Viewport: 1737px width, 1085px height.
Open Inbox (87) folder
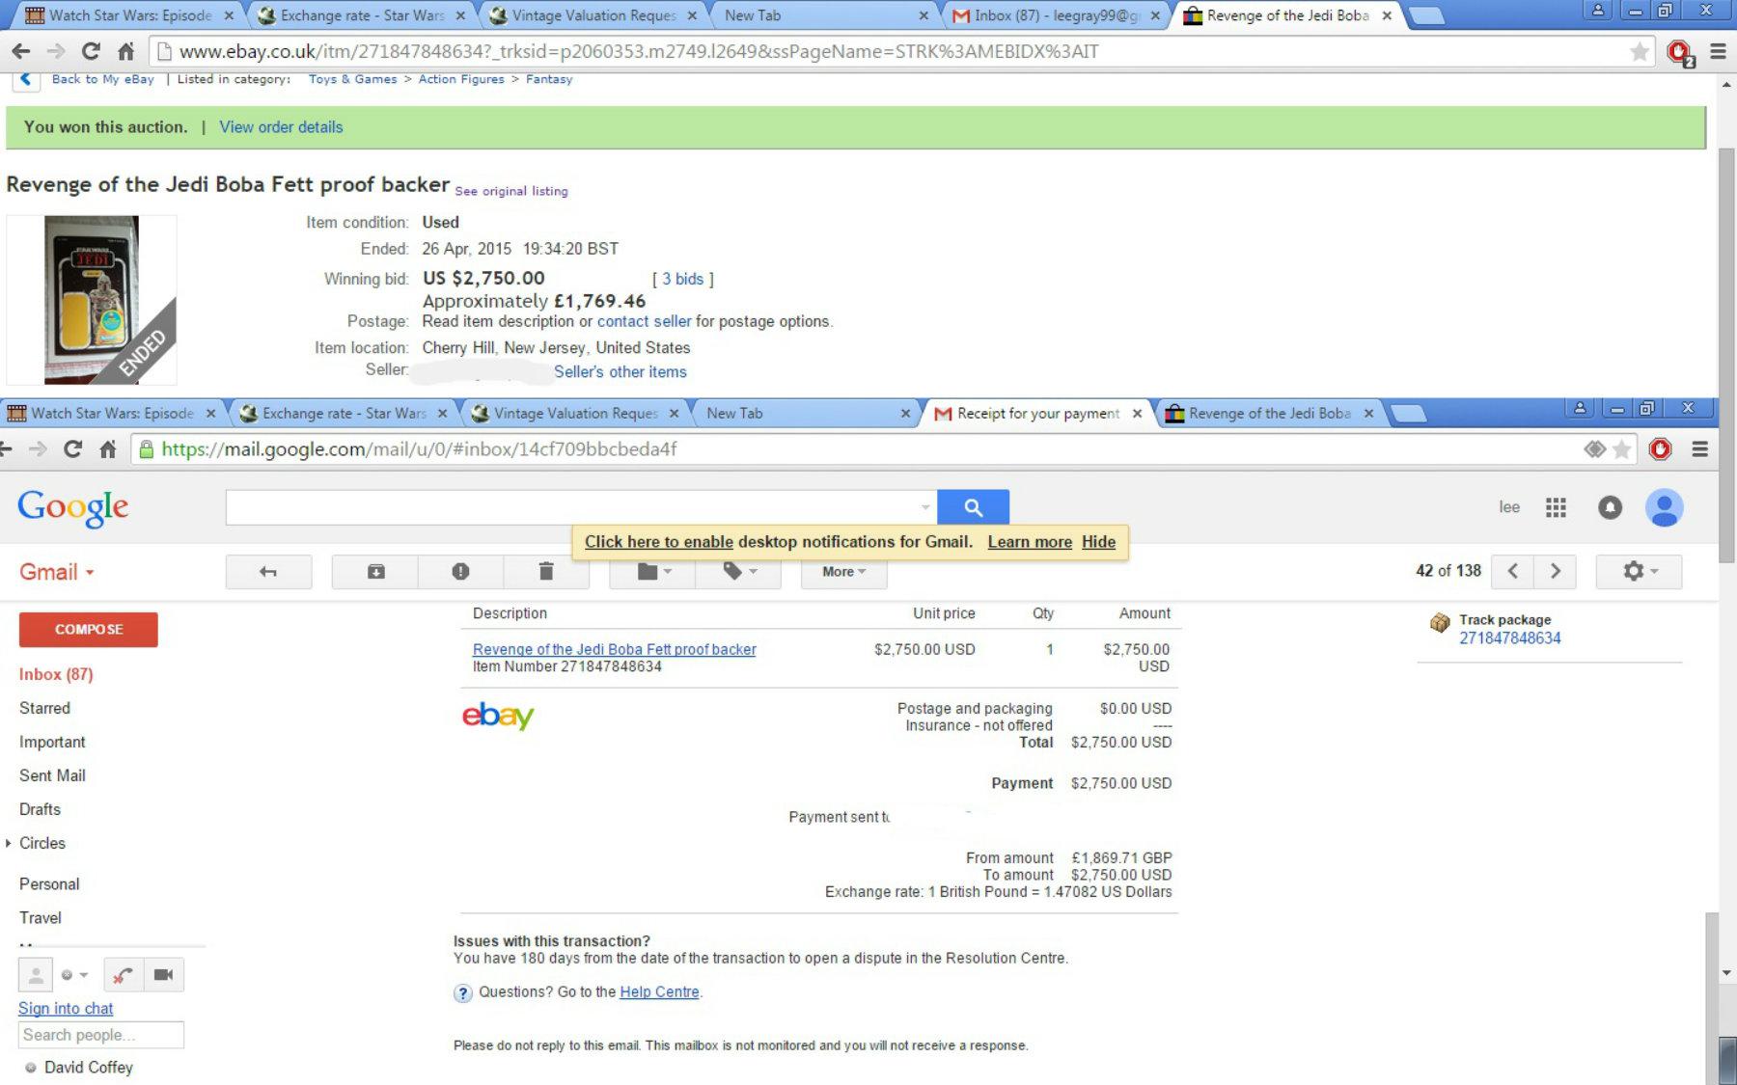(x=56, y=674)
